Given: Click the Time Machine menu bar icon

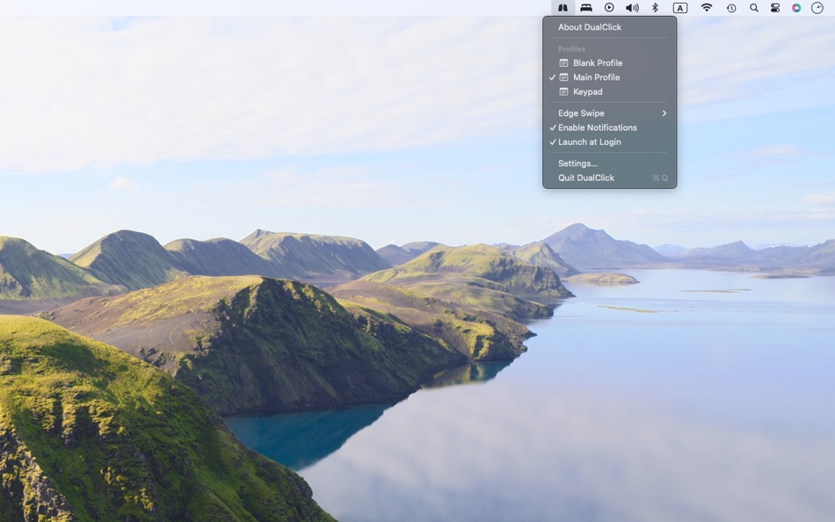Looking at the screenshot, I should click(x=730, y=8).
